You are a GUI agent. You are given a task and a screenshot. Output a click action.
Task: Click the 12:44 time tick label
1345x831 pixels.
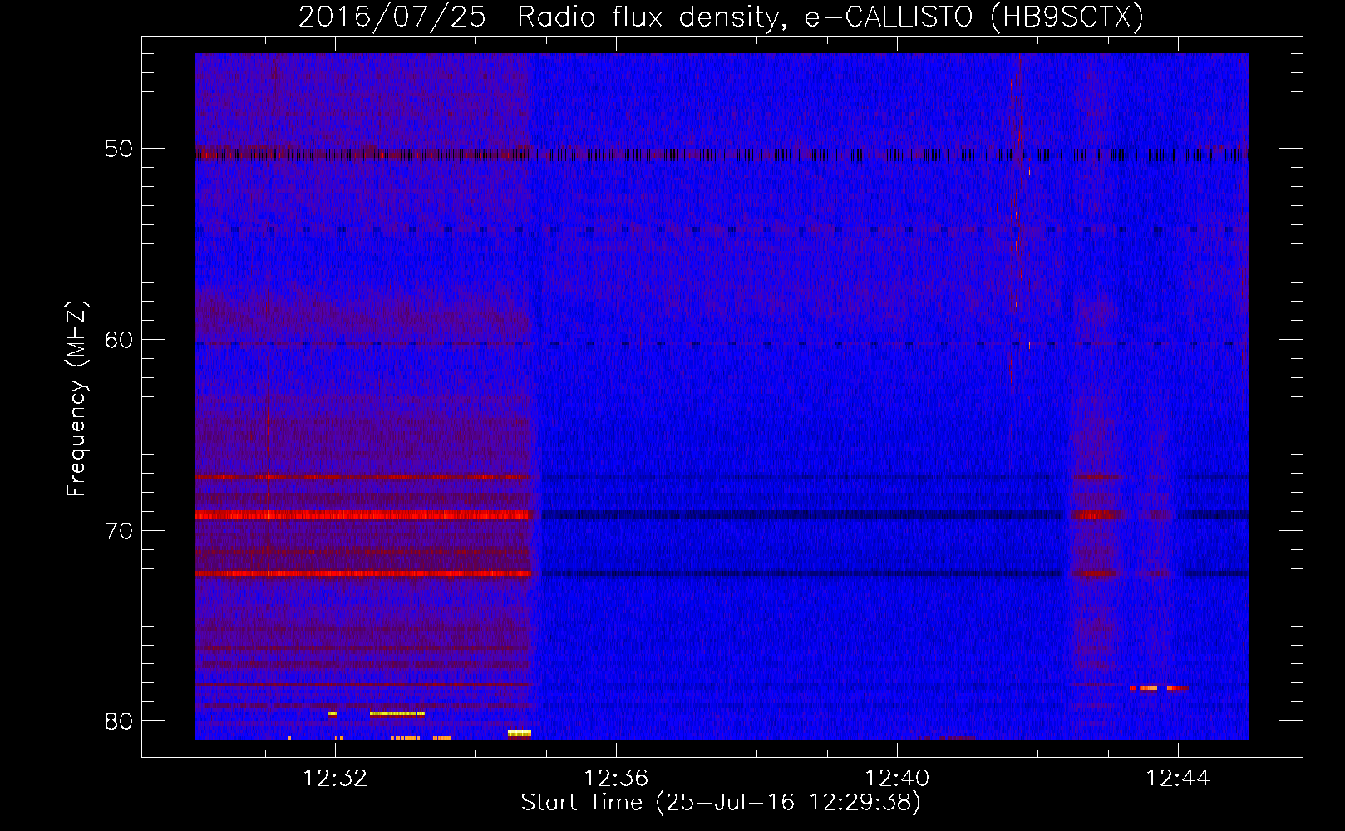coord(1178,779)
